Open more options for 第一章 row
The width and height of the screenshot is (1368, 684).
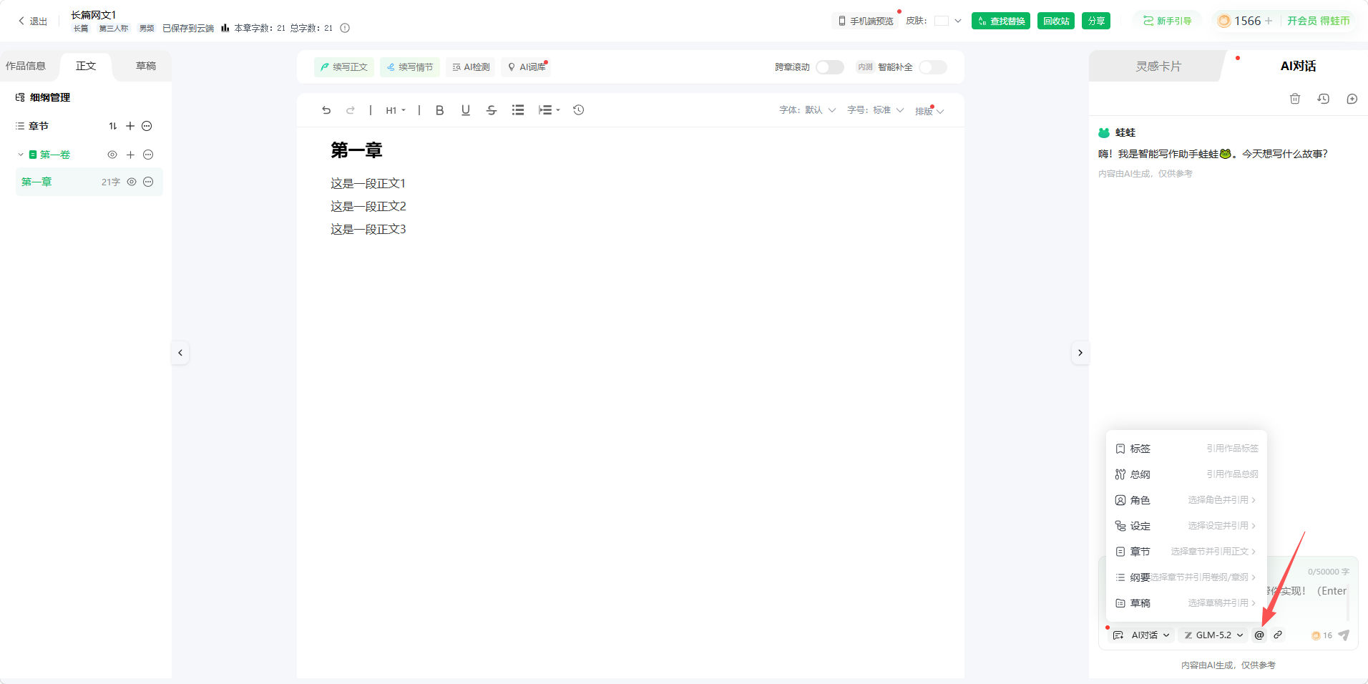[x=148, y=182]
